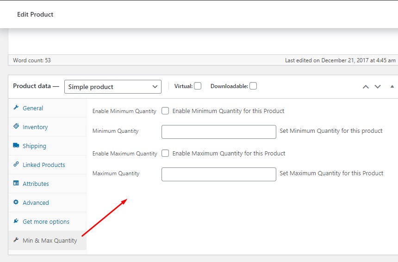Tick the Downloadable checkbox
This screenshot has width=398, height=262.
point(253,86)
